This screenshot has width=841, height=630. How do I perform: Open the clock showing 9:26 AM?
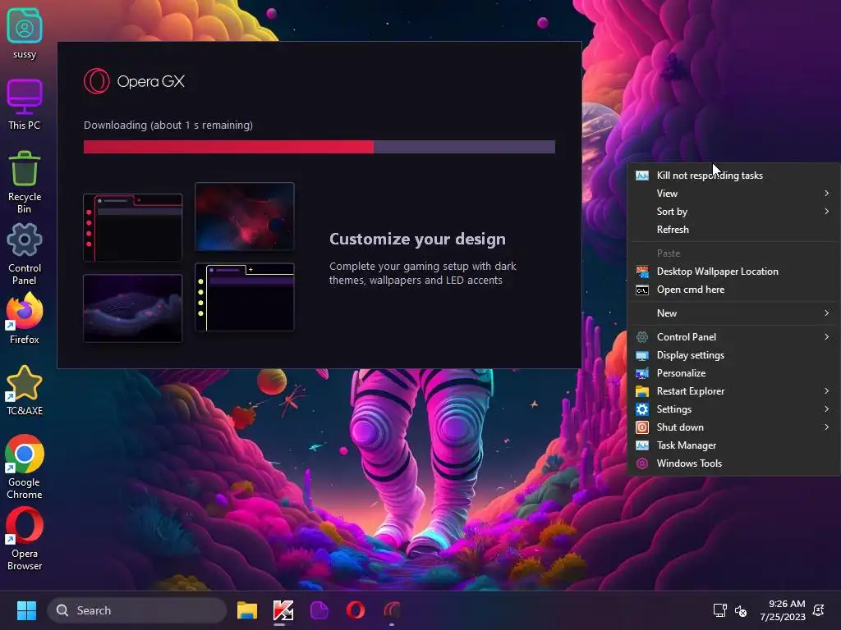click(783, 610)
